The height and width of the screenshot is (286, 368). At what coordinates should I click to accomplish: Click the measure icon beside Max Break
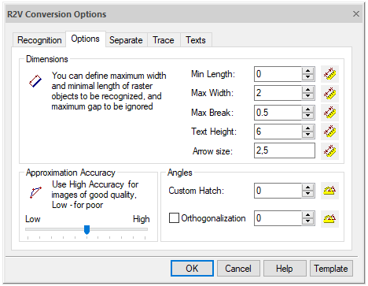coord(329,113)
